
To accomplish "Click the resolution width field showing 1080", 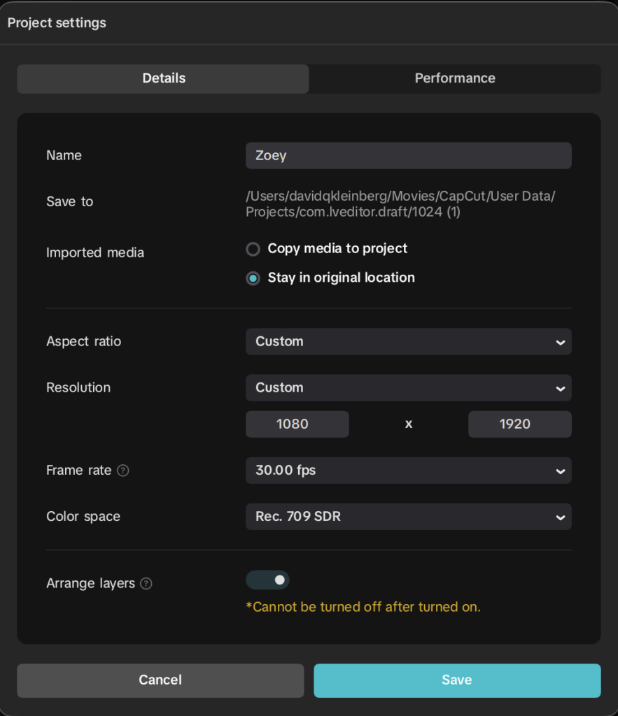I will [x=297, y=424].
